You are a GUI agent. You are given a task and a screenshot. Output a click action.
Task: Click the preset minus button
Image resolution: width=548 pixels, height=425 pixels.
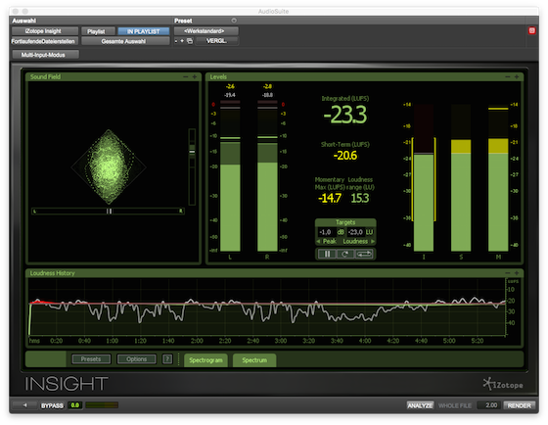point(176,41)
